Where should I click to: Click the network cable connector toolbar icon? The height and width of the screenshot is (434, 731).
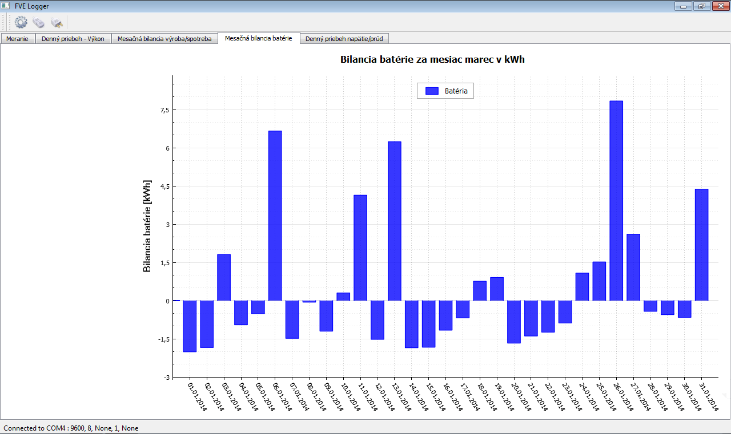[x=39, y=22]
